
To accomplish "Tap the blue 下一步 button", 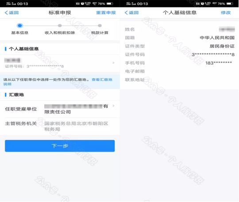I will [x=60, y=146].
